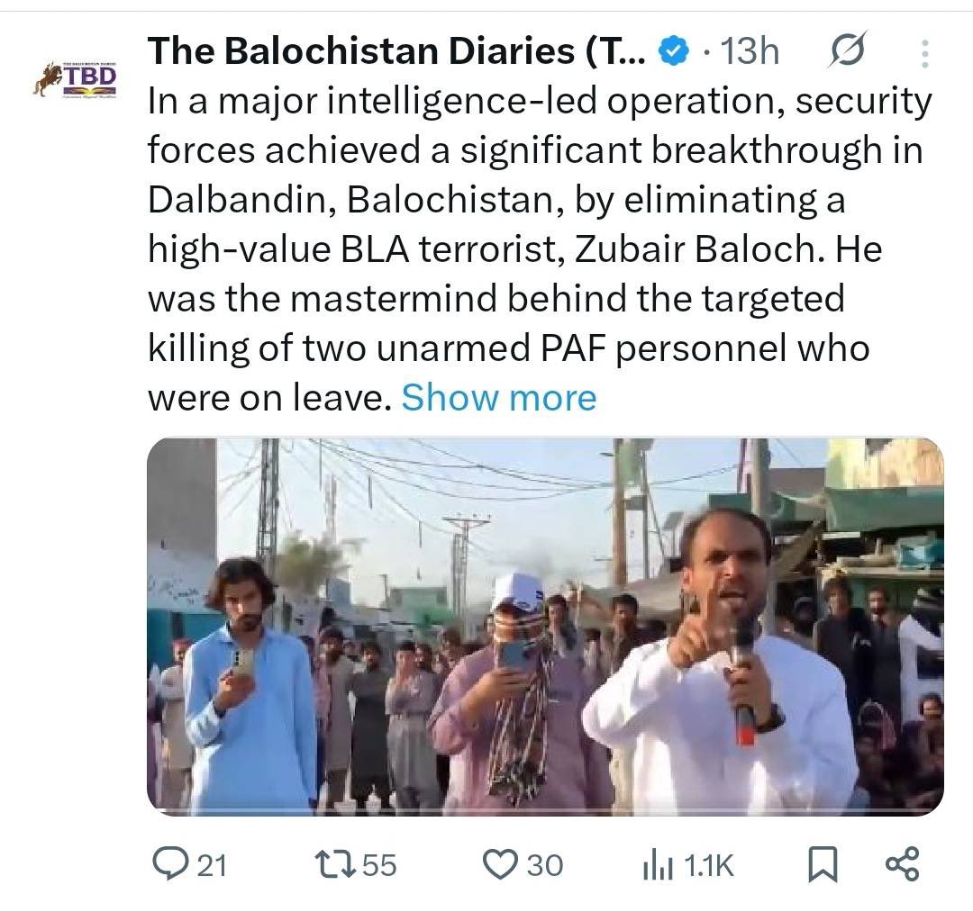Open The Balochistan Diaries account name
The width and height of the screenshot is (973, 912).
point(396,50)
